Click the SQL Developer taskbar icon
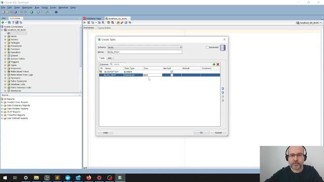Screen dimensions: 324x182 click(120, 177)
